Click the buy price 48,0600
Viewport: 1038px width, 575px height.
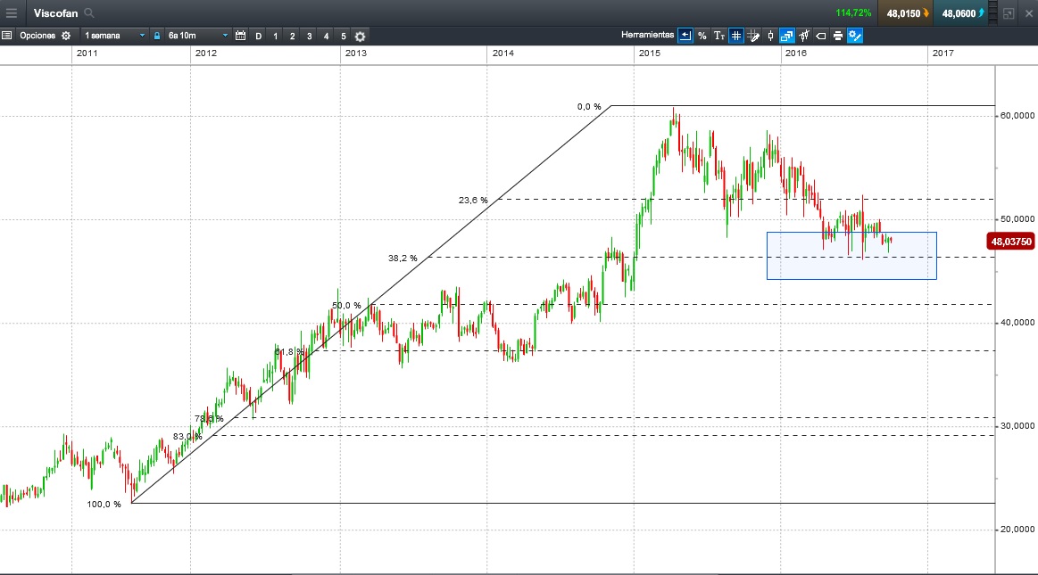pos(962,13)
